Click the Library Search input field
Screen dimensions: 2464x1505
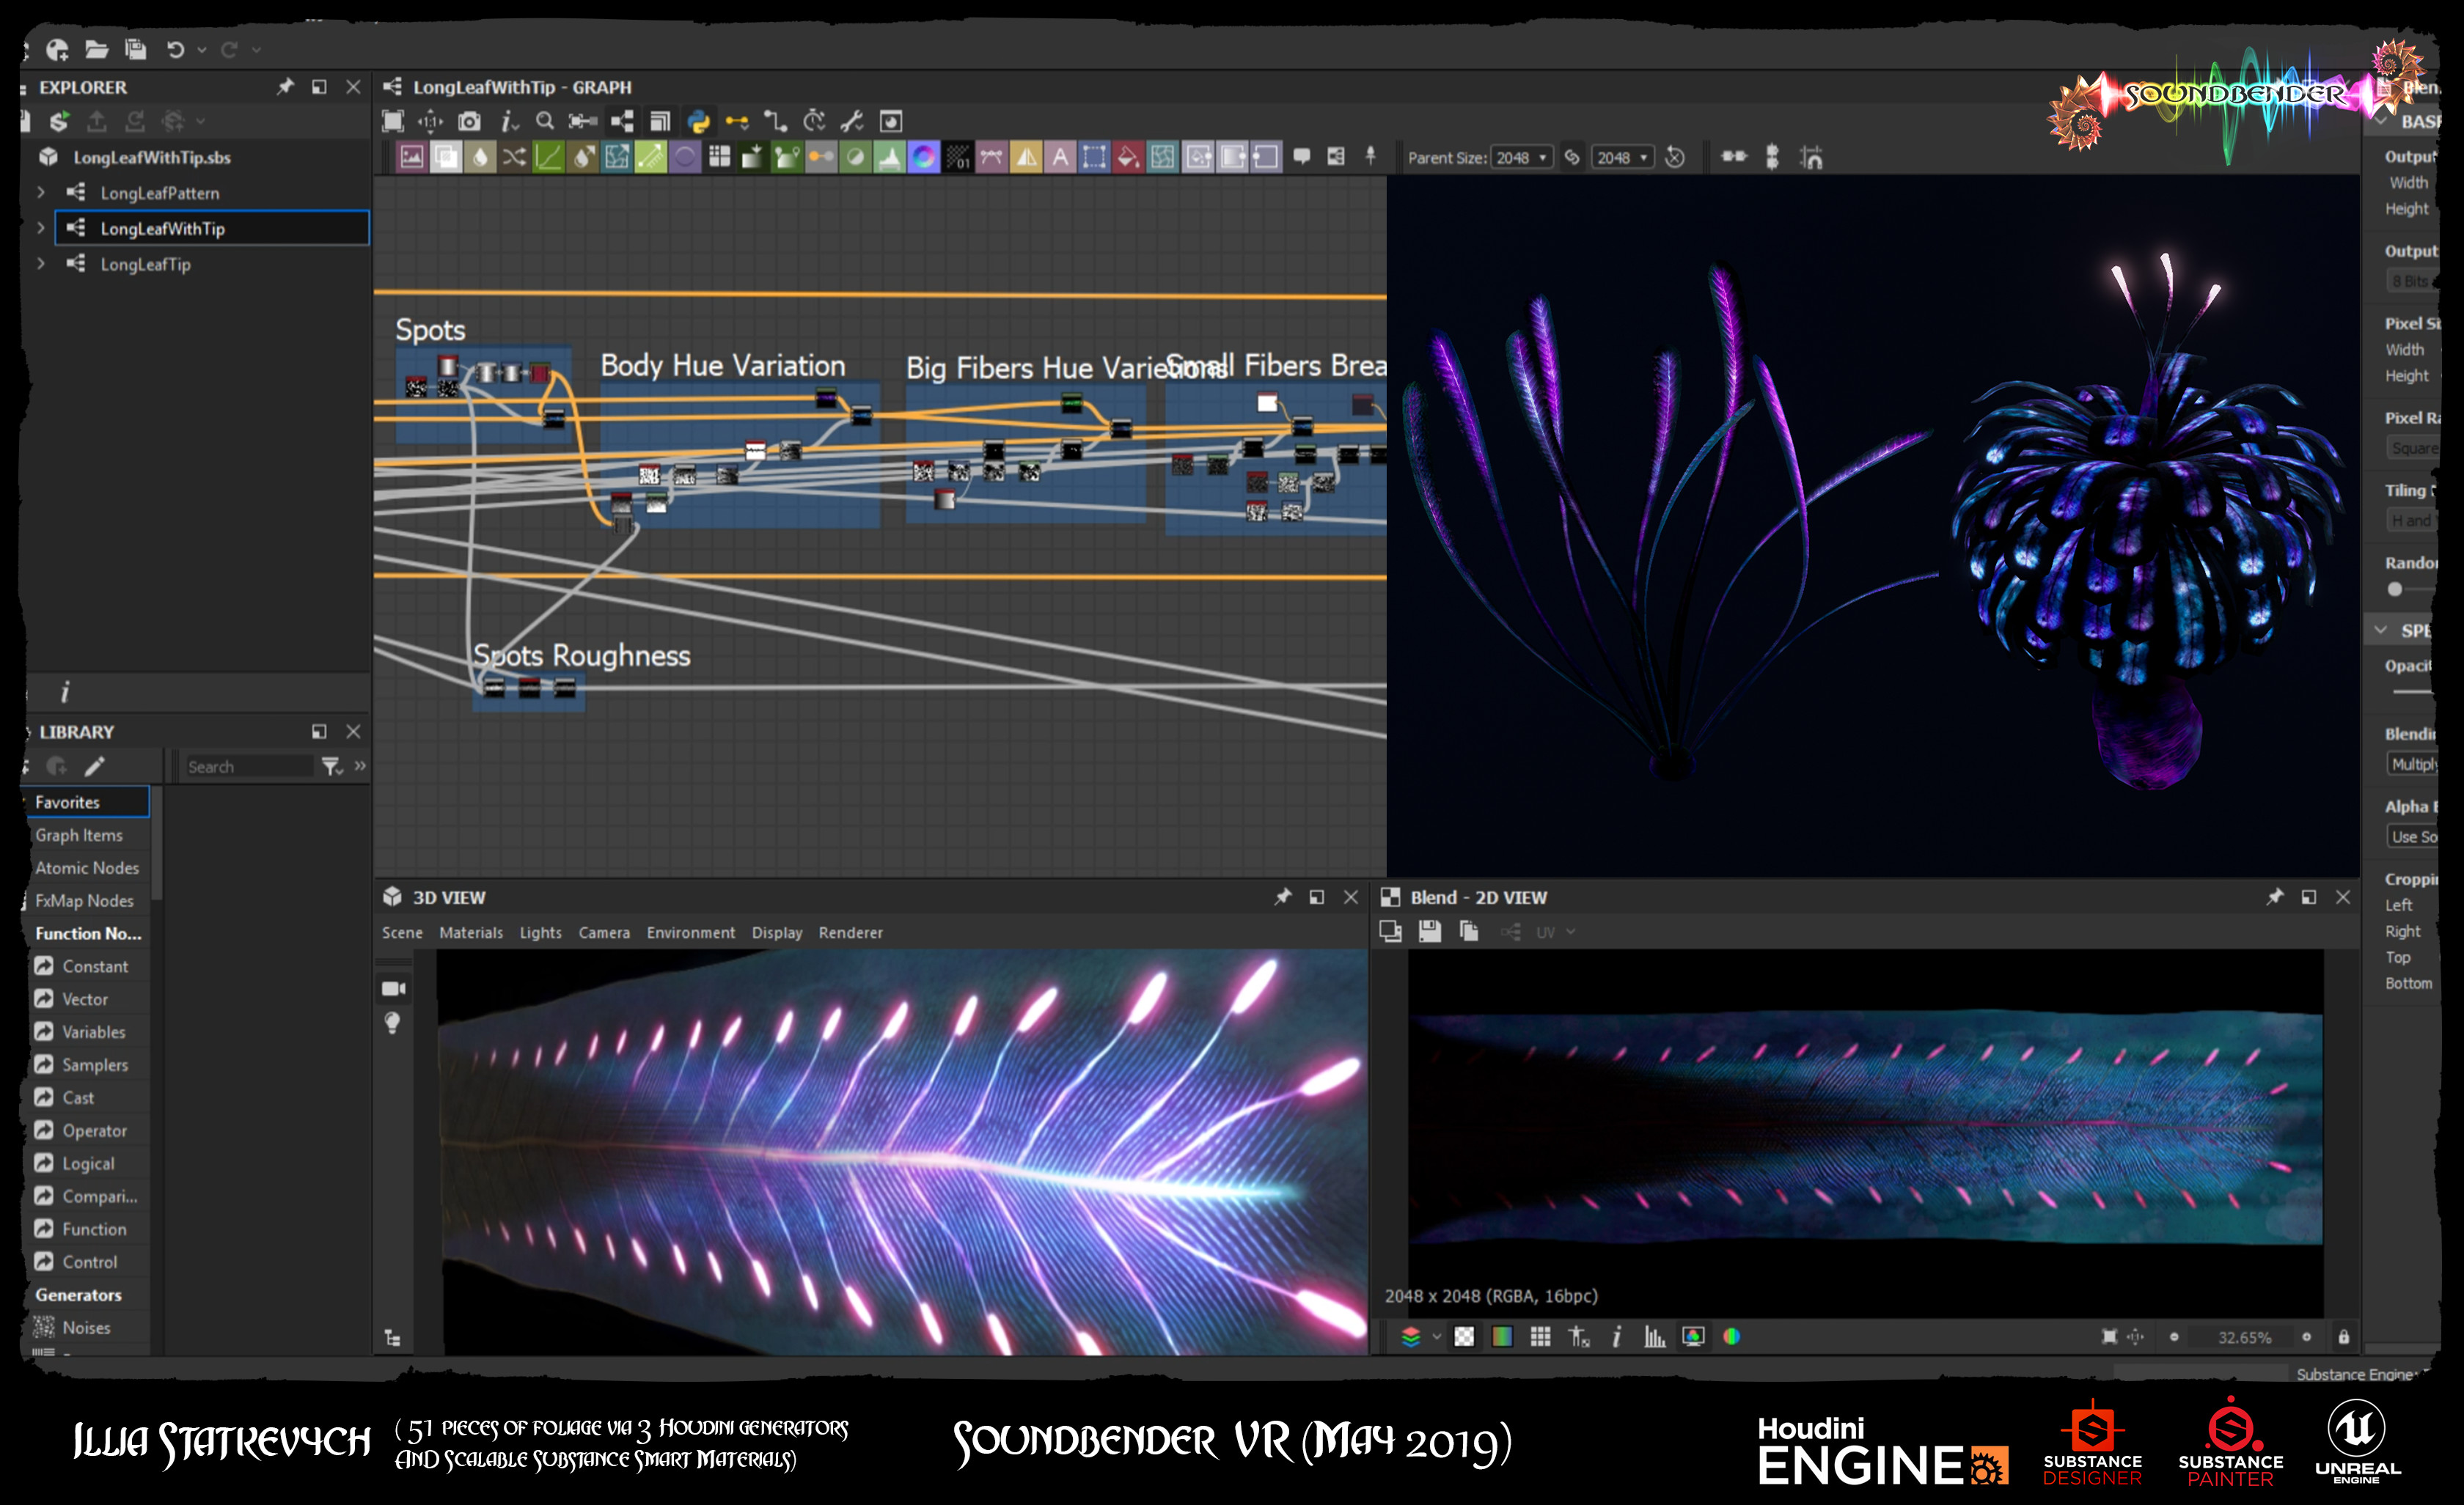point(249,767)
